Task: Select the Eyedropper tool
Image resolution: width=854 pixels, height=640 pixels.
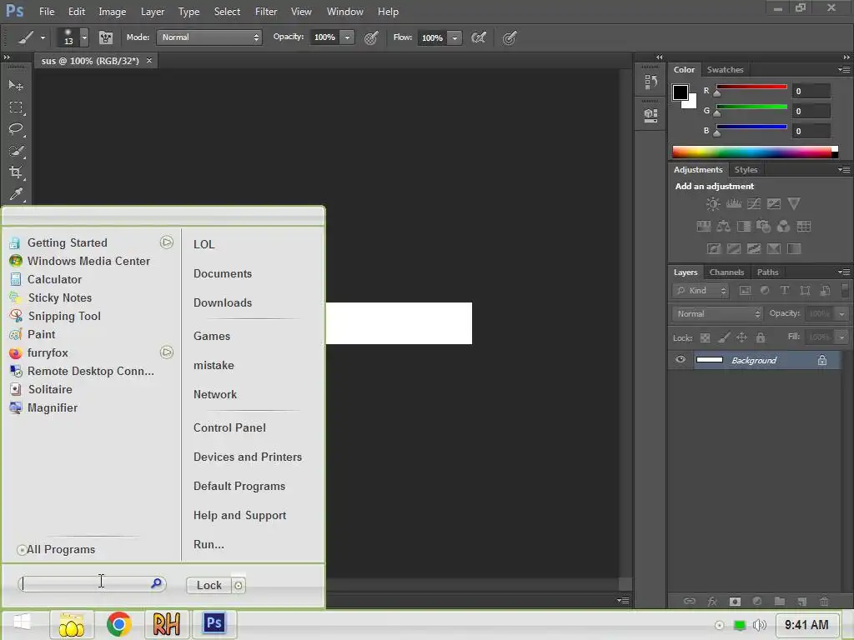Action: [16, 193]
